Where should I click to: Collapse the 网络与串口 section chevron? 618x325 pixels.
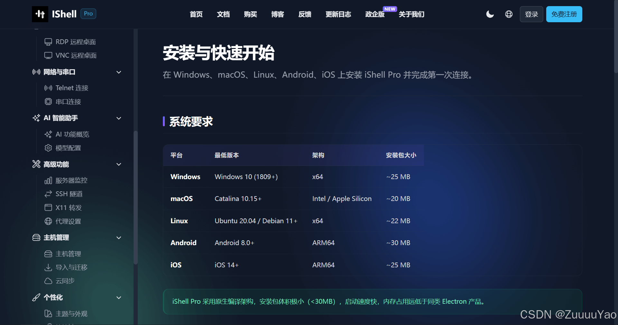click(119, 72)
